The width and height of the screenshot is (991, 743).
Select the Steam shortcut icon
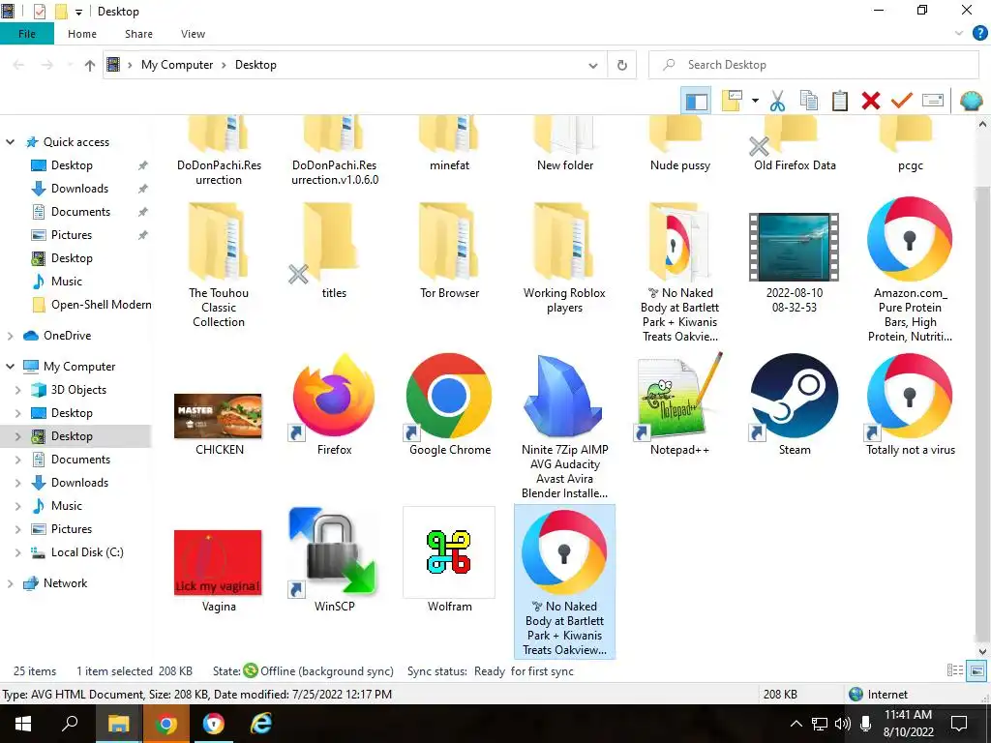click(795, 397)
